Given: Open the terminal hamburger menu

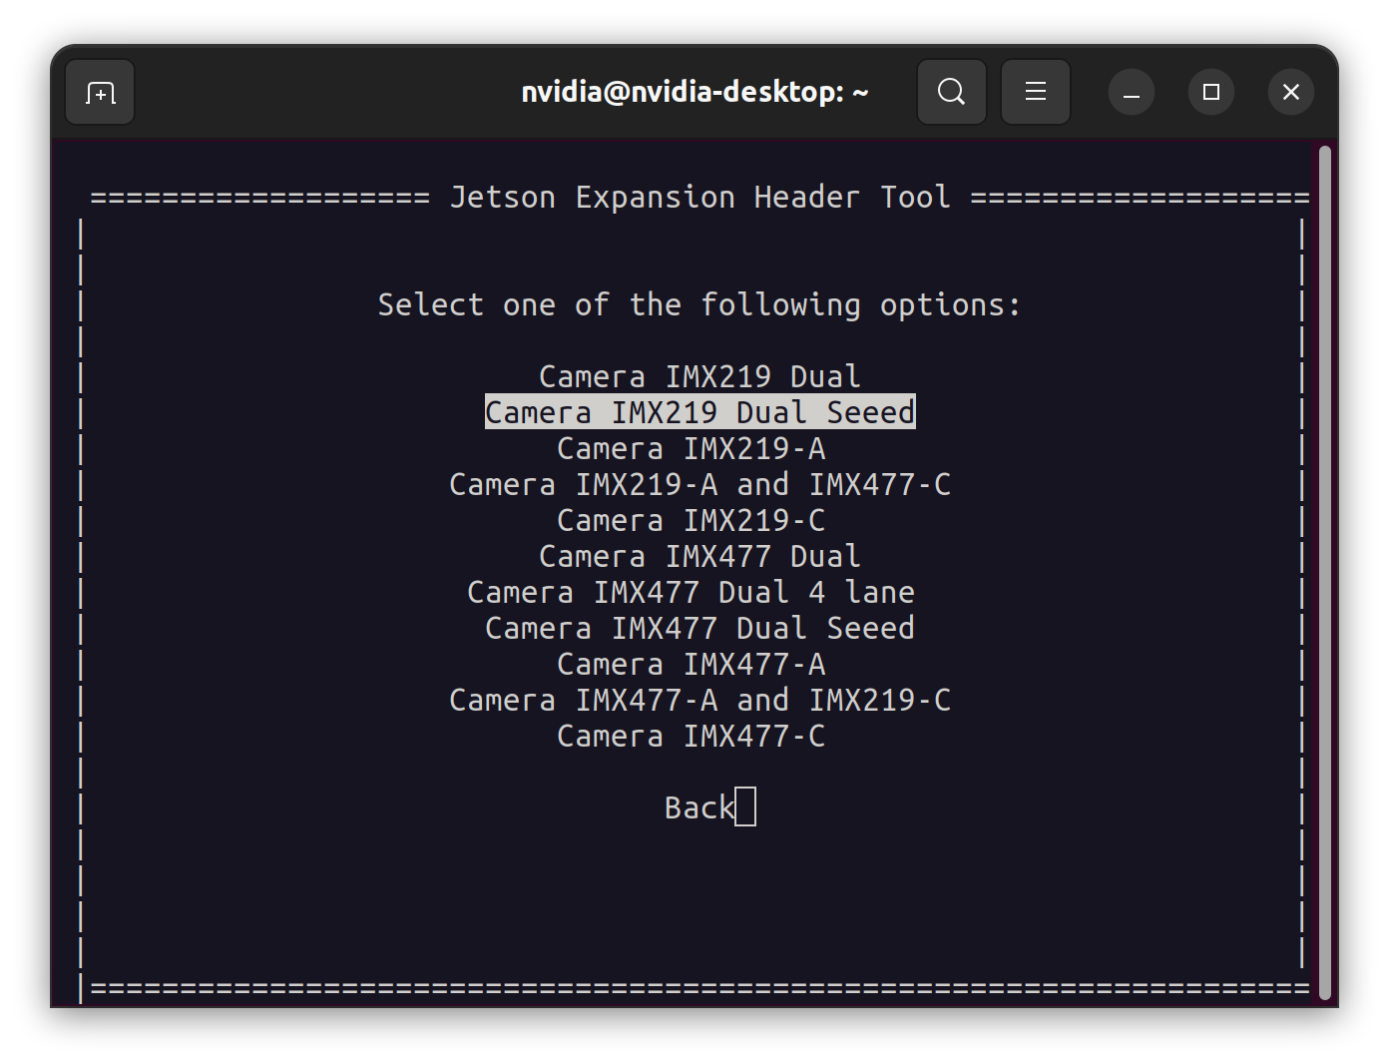Looking at the screenshot, I should [x=1036, y=92].
